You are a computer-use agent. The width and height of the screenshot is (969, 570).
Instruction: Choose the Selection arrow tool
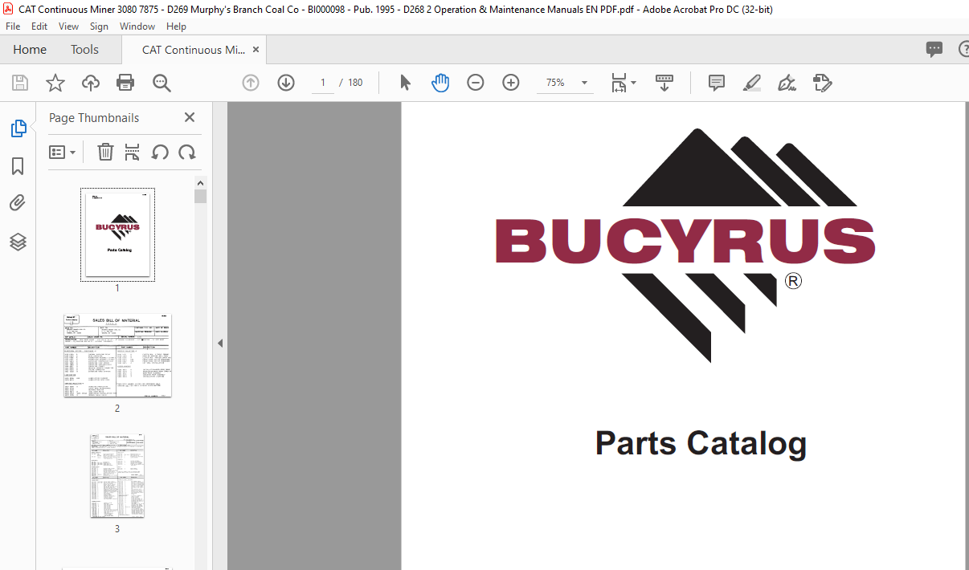coord(405,83)
